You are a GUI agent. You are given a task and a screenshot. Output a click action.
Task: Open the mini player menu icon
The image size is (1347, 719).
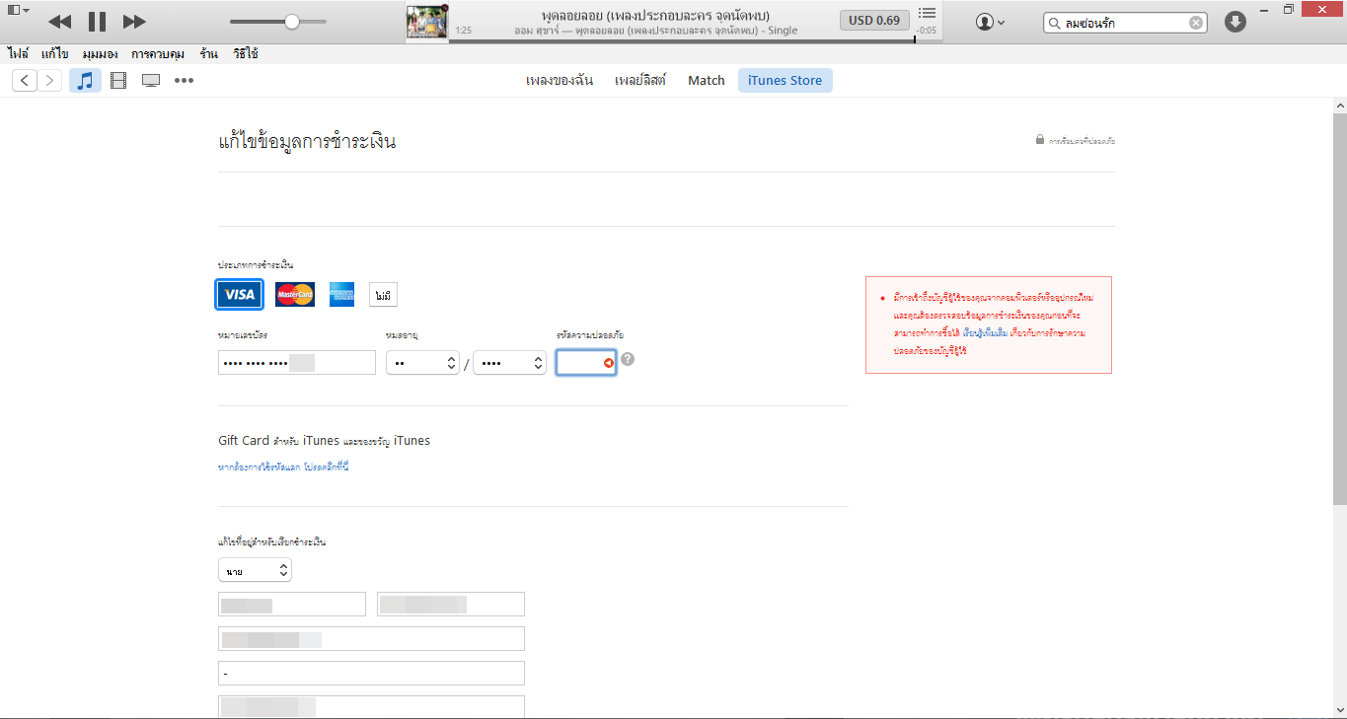[x=18, y=10]
